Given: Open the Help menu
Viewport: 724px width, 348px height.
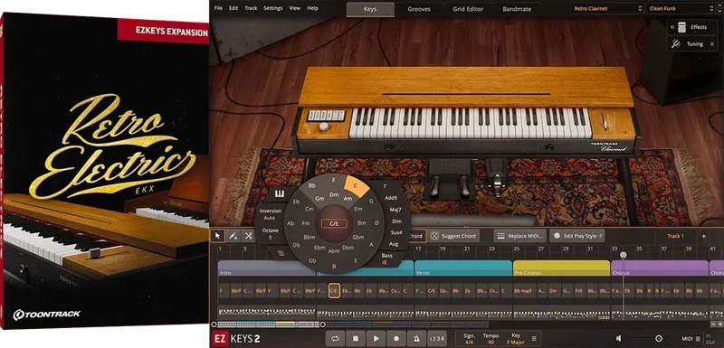Looking at the screenshot, I should pos(312,8).
